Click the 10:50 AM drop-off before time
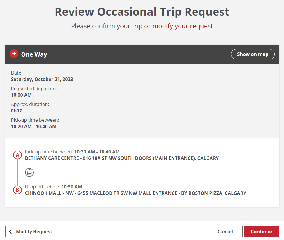Screen dimensions: 284x240 72,187
